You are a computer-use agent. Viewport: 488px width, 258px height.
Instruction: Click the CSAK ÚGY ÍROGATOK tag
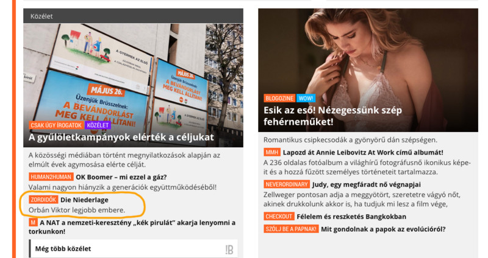[x=56, y=125]
